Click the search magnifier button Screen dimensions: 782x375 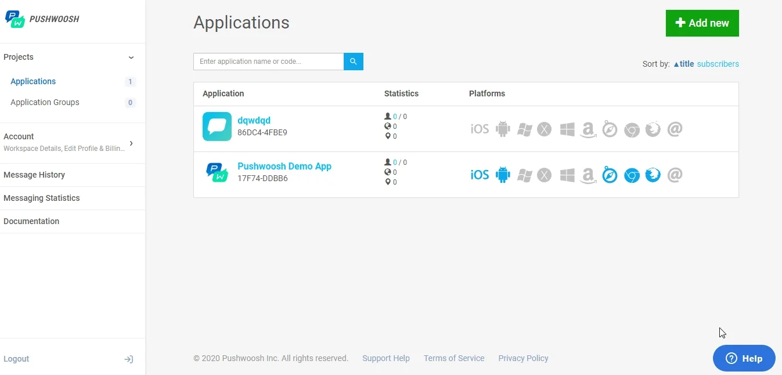pyautogui.click(x=354, y=62)
